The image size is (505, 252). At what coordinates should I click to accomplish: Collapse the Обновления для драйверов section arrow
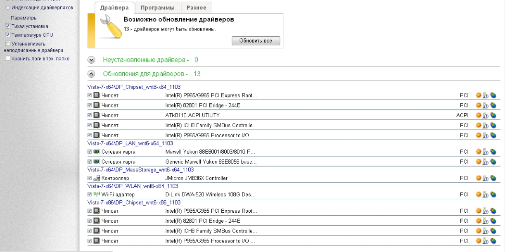click(x=92, y=74)
